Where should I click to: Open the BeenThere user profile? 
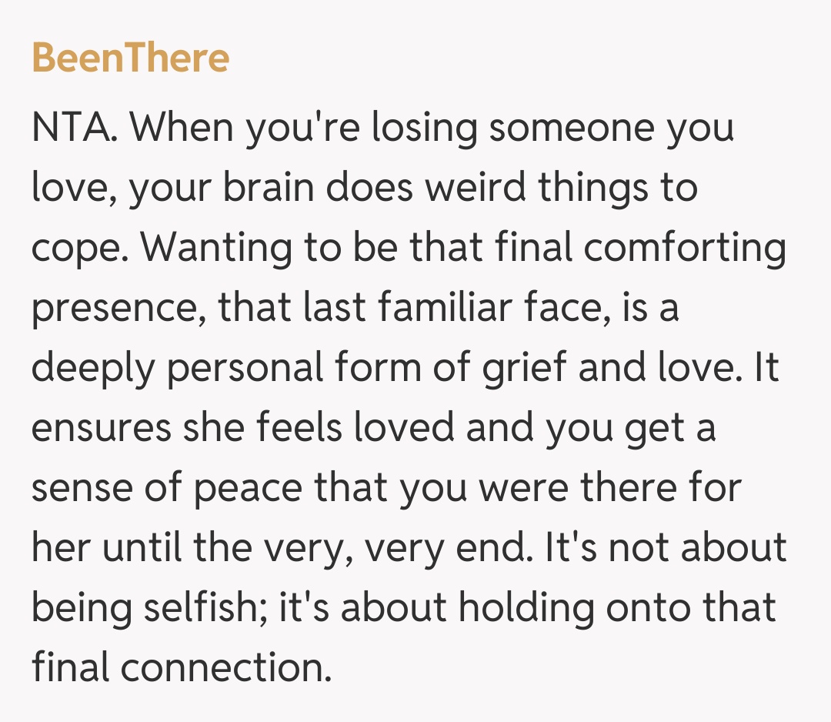coord(131,58)
